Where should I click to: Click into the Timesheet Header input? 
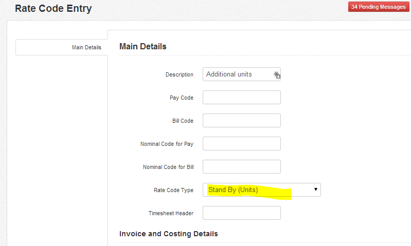tap(242, 213)
